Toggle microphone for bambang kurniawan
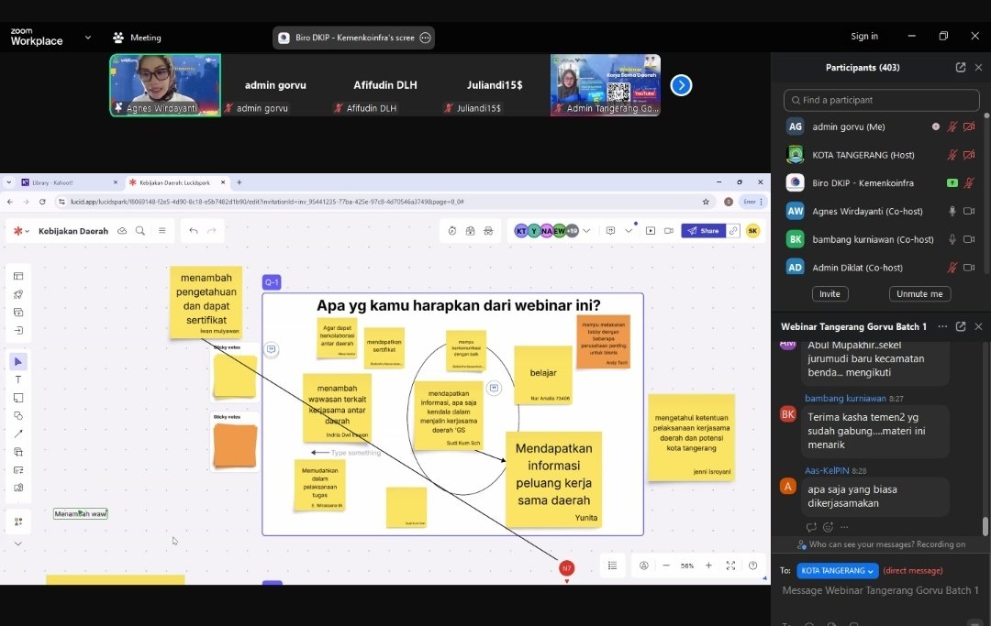This screenshot has height=626, width=991. pyautogui.click(x=952, y=239)
